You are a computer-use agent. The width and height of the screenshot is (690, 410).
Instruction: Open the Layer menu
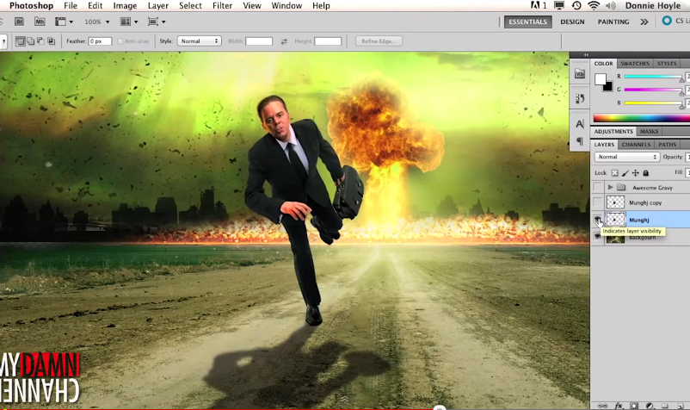158,6
